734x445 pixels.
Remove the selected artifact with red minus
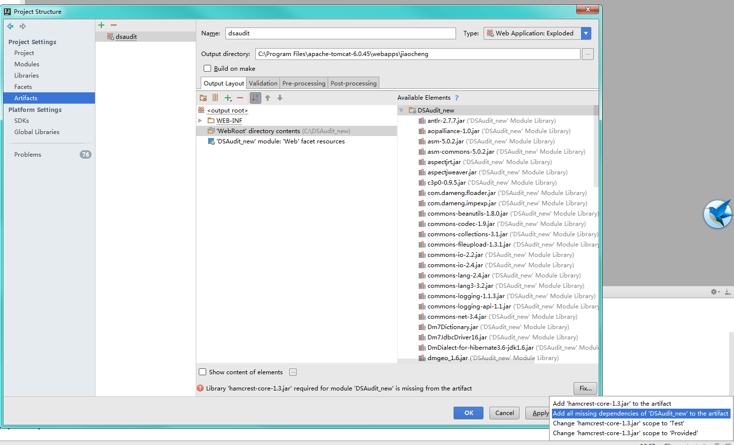coord(114,25)
